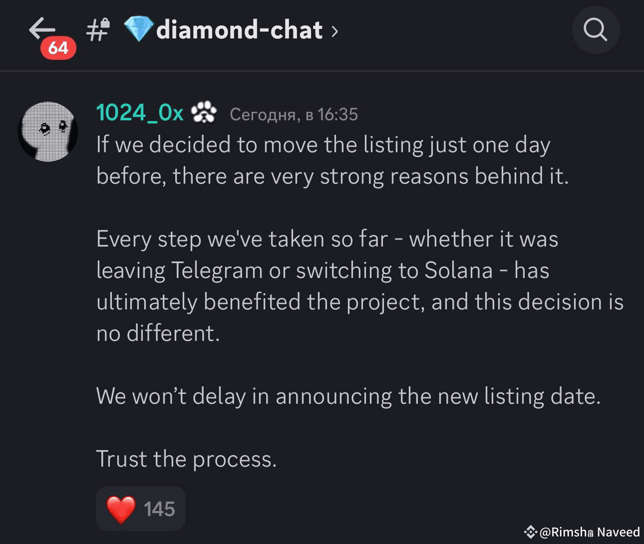Tap the locked hashtag channel icon
This screenshot has height=544, width=644.
(x=98, y=29)
